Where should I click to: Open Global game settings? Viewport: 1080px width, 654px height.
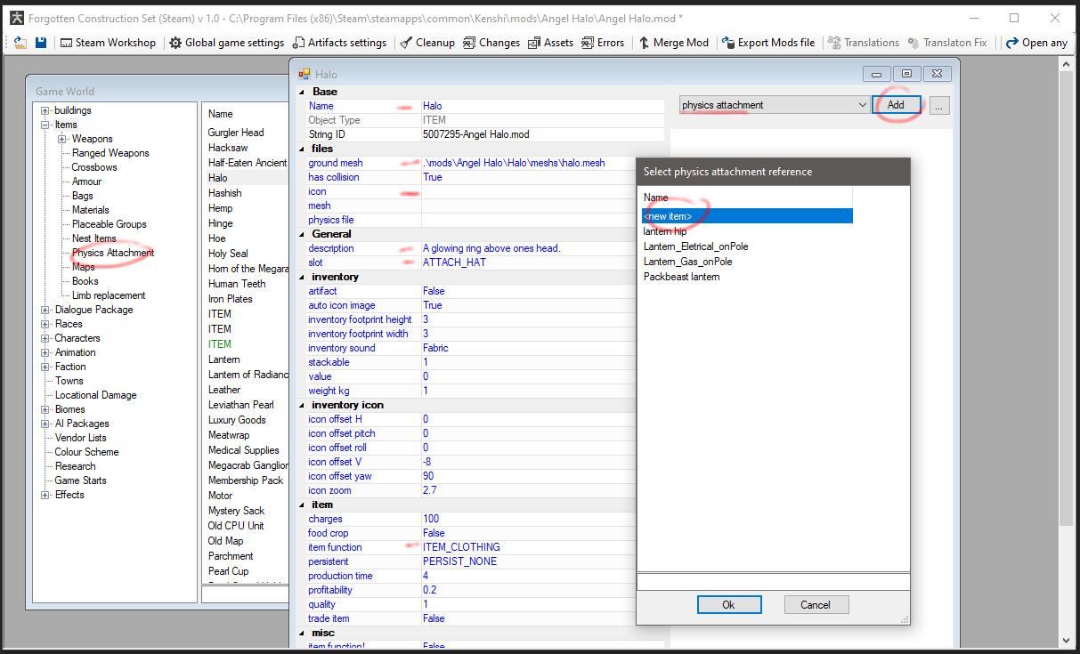(x=227, y=43)
